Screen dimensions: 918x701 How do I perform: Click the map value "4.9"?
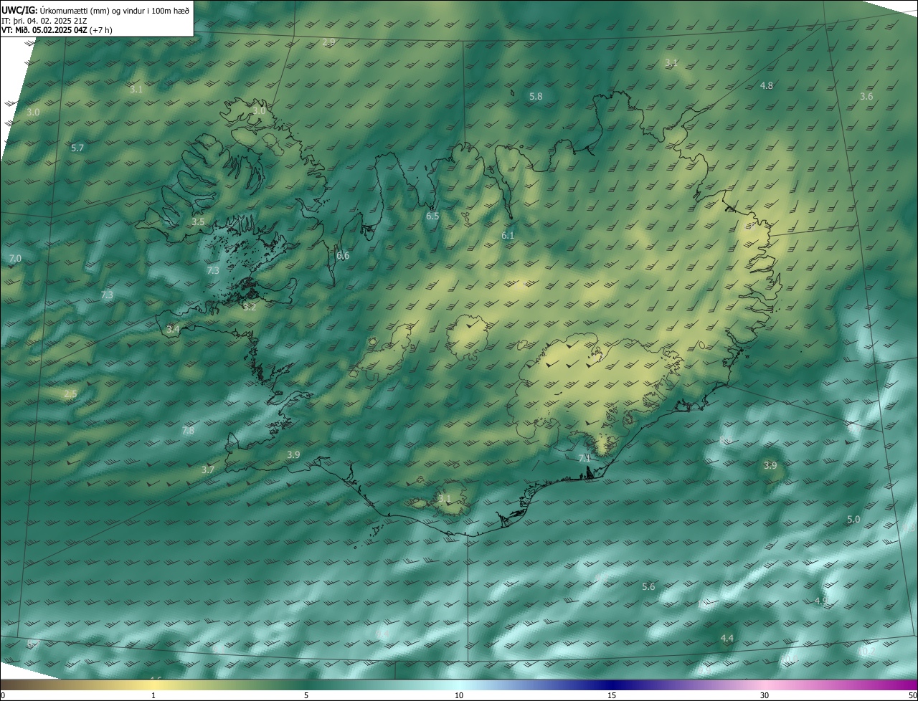821,601
